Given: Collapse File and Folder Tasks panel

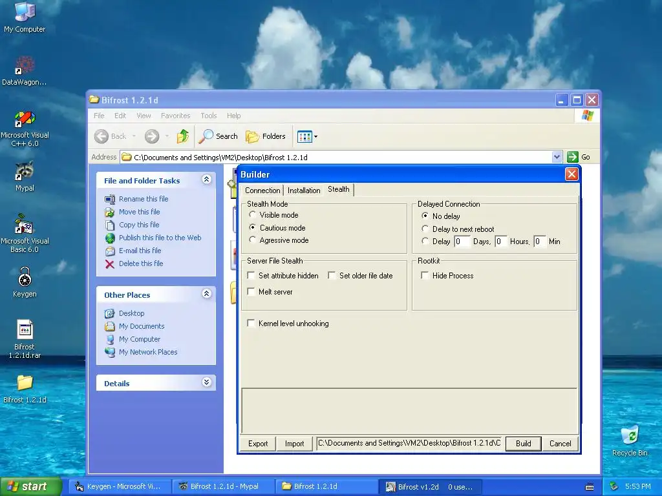Looking at the screenshot, I should tap(206, 180).
